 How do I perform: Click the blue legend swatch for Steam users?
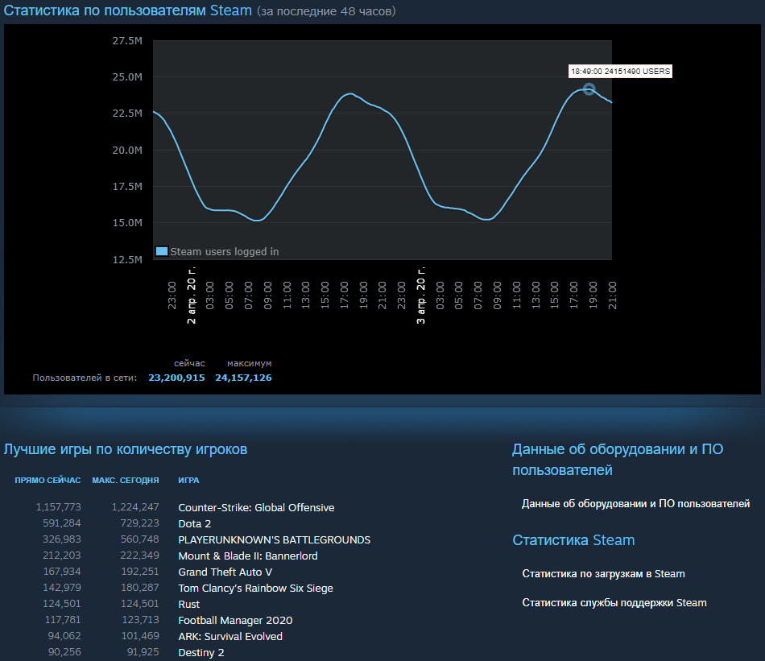[x=160, y=251]
